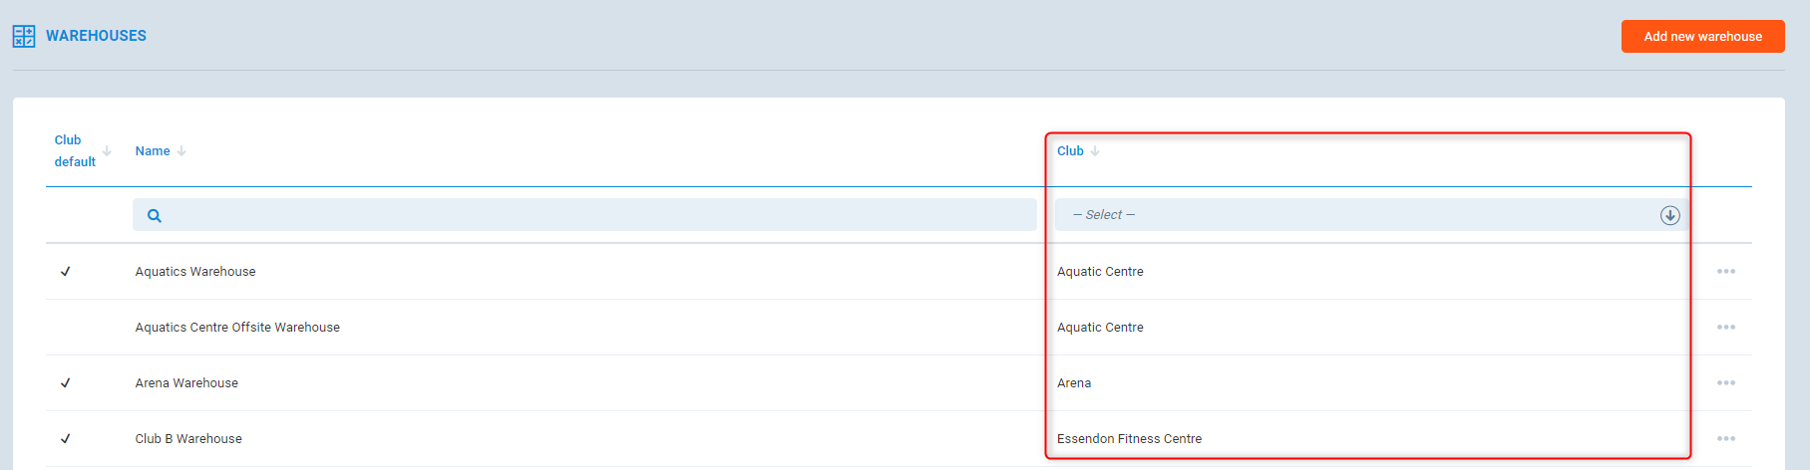Viewport: 1810px width, 470px height.
Task: Click the Name column header
Action: [153, 151]
